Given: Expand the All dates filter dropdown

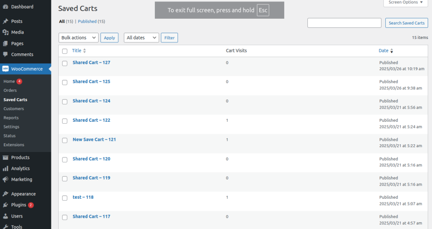Looking at the screenshot, I should click(x=141, y=38).
